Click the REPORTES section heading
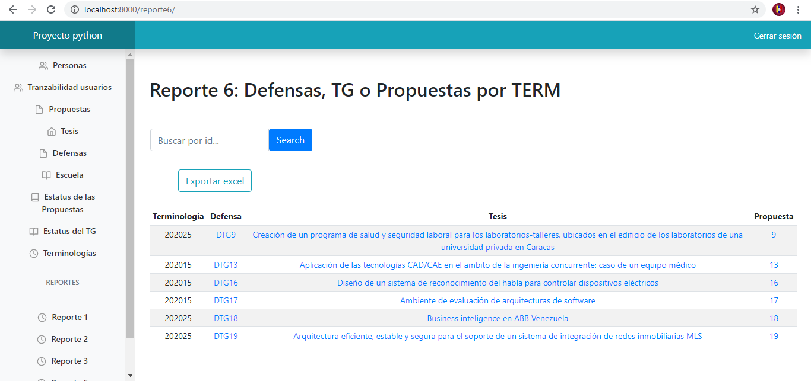This screenshot has height=381, width=811. click(62, 283)
